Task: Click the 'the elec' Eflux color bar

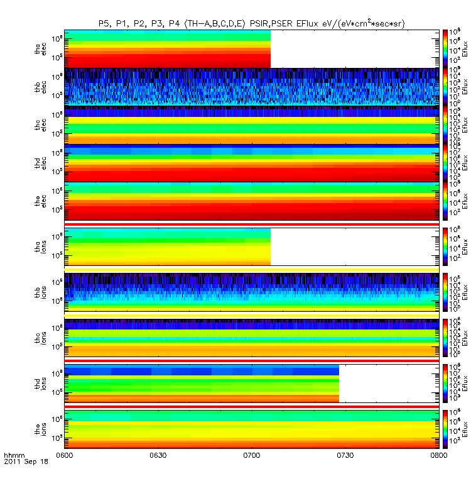Action: 445,201
